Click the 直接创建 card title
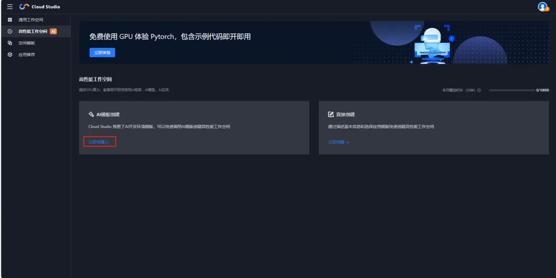Viewport: 556px width, 278px height. click(346, 115)
